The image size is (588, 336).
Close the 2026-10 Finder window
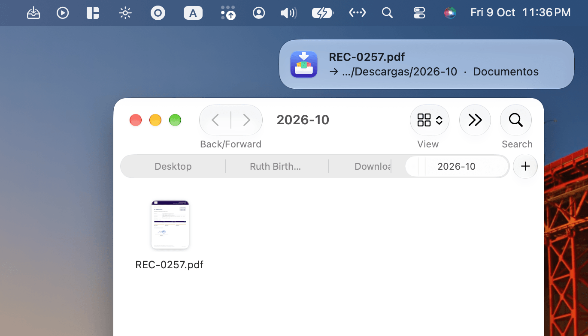point(136,120)
